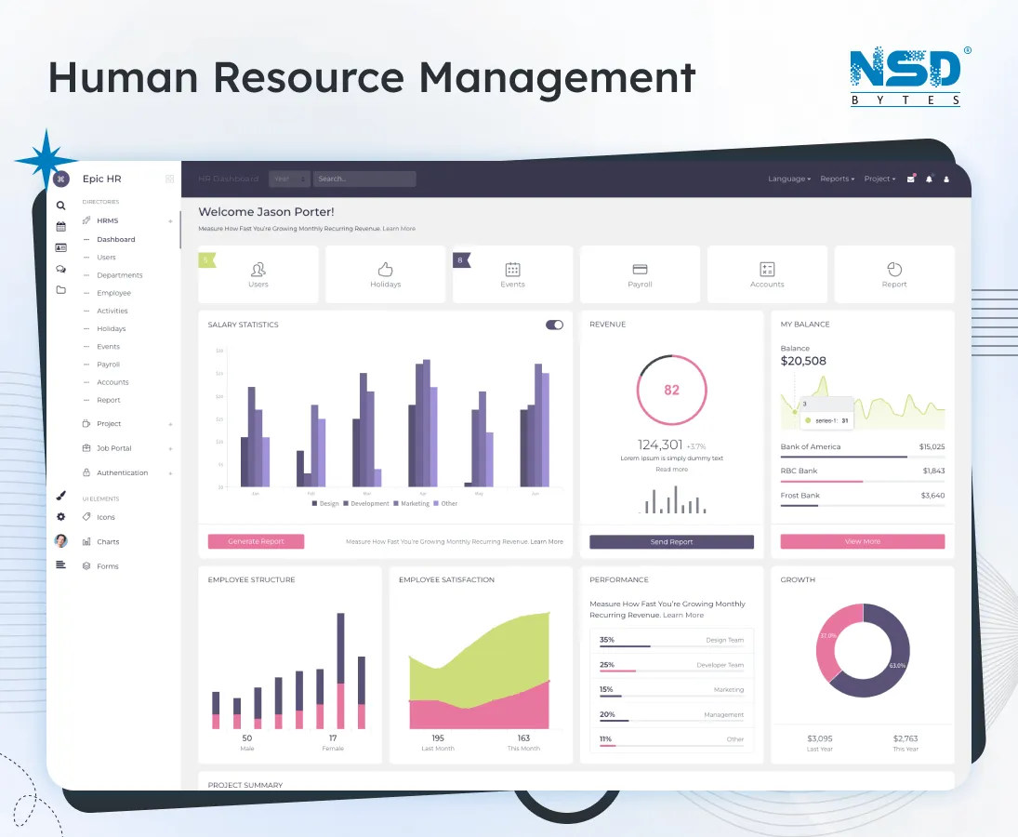Open the search icon in left rail
Viewport: 1018px width, 837px height.
coord(61,206)
